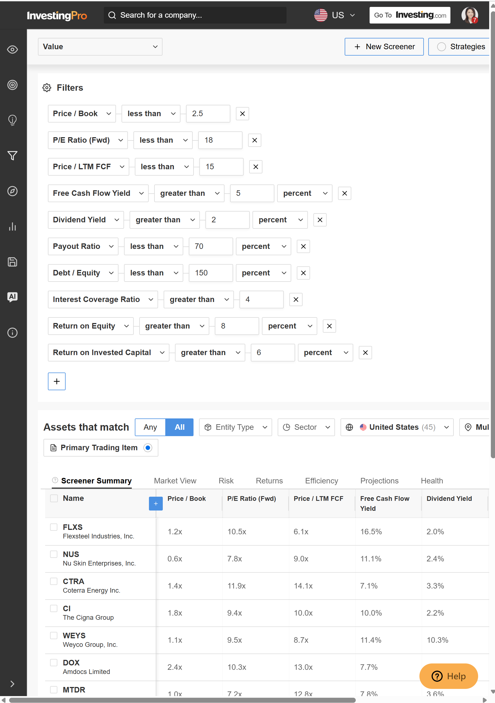Check the FLXS row checkbox
The image size is (495, 703).
coord(54,527)
